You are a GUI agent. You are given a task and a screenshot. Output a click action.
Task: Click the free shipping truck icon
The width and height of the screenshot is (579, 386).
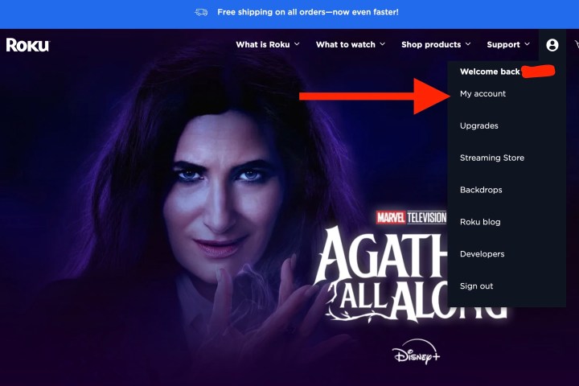[x=201, y=12]
